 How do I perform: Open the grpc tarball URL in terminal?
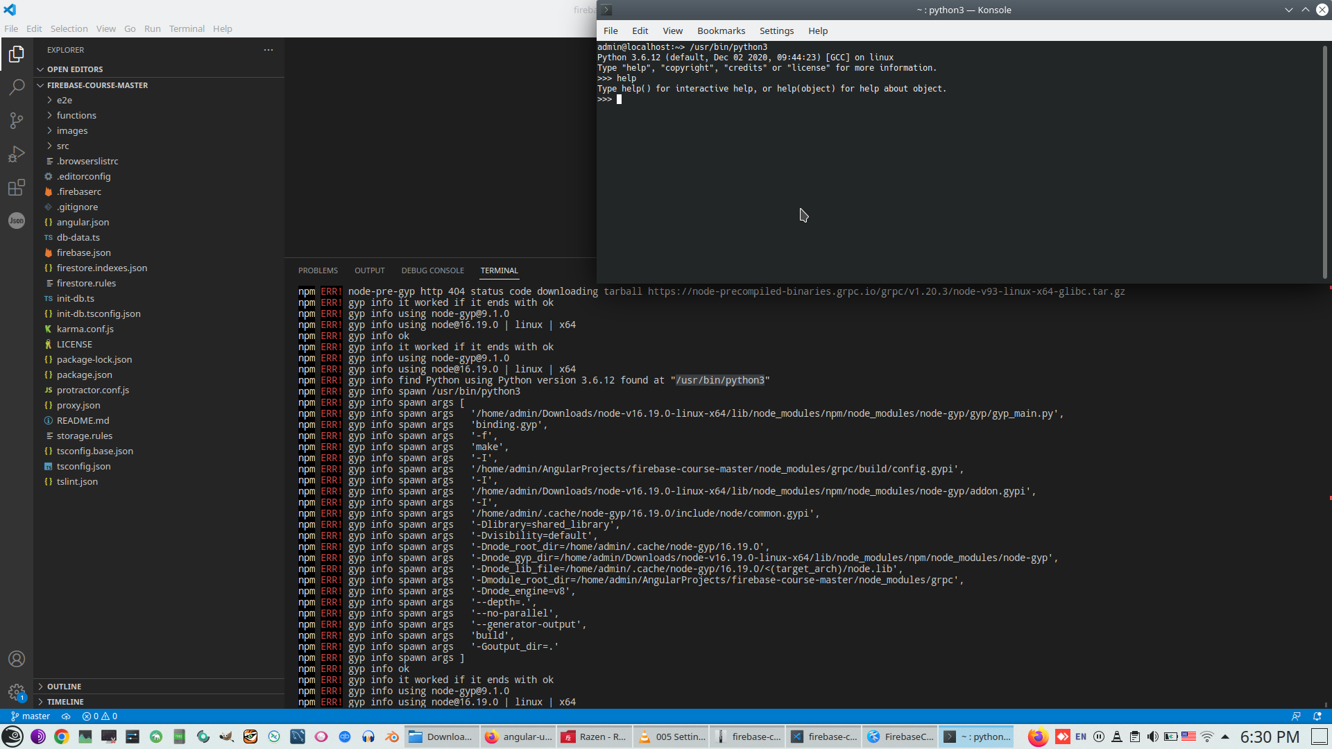pyautogui.click(x=886, y=291)
